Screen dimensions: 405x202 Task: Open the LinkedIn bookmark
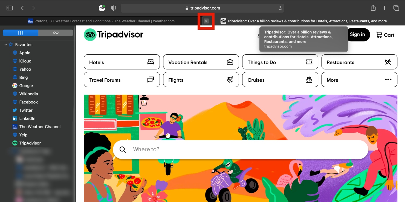click(x=27, y=118)
